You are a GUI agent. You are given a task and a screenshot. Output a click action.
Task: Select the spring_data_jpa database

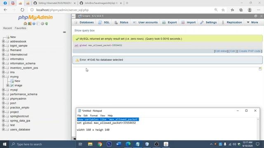click(20, 120)
